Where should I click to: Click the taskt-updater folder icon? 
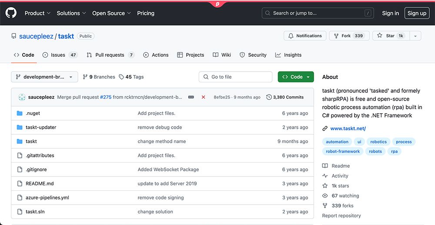tap(20, 127)
